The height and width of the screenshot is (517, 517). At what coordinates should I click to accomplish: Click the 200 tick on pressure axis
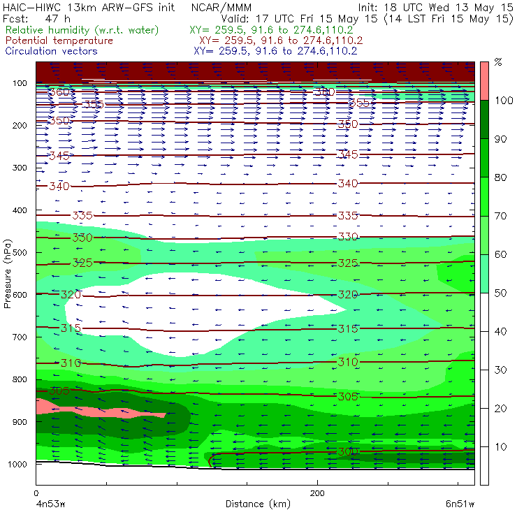[x=20, y=126]
